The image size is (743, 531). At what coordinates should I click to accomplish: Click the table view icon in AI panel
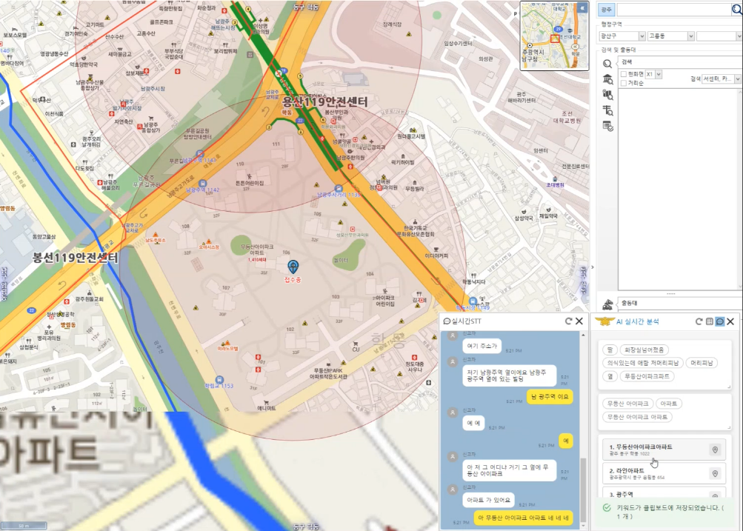pyautogui.click(x=709, y=321)
